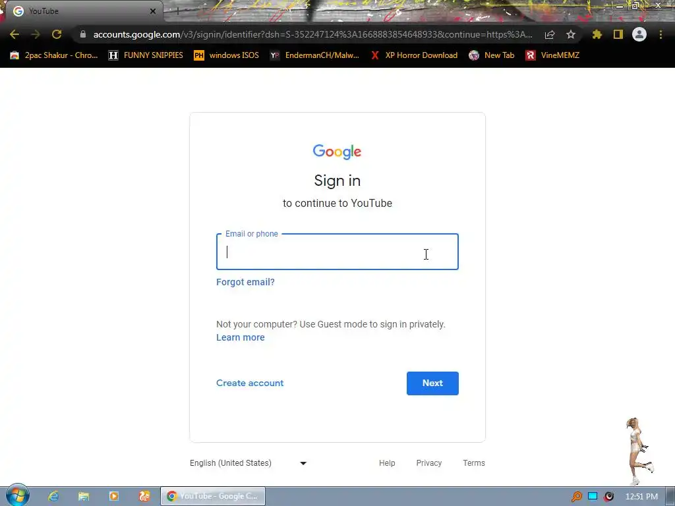Open the EndermanCH/Malw... bookmark
The height and width of the screenshot is (506, 675).
pyautogui.click(x=314, y=55)
